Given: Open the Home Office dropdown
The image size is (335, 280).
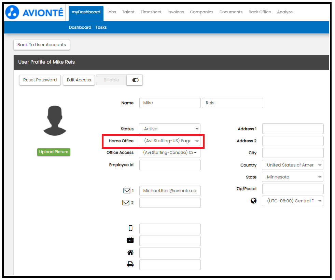Looking at the screenshot, I should (x=170, y=141).
